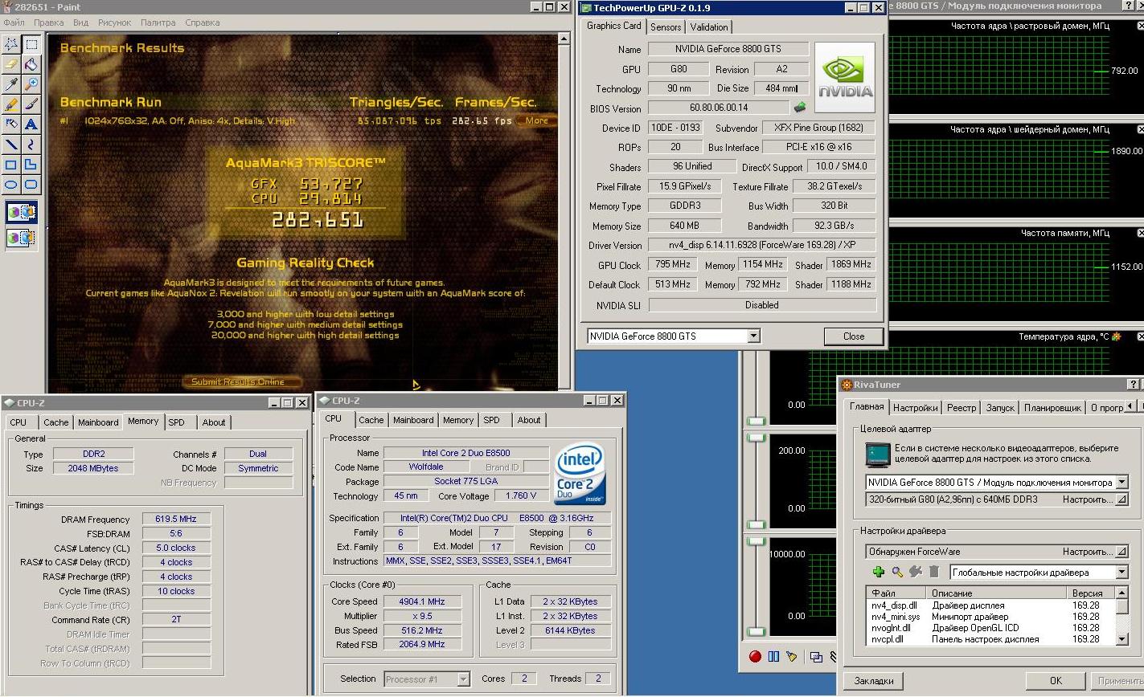1144x697 pixels.
Task: Click the Файл column header in driver list
Action: point(896,593)
